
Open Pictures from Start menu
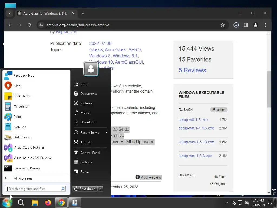click(91, 103)
